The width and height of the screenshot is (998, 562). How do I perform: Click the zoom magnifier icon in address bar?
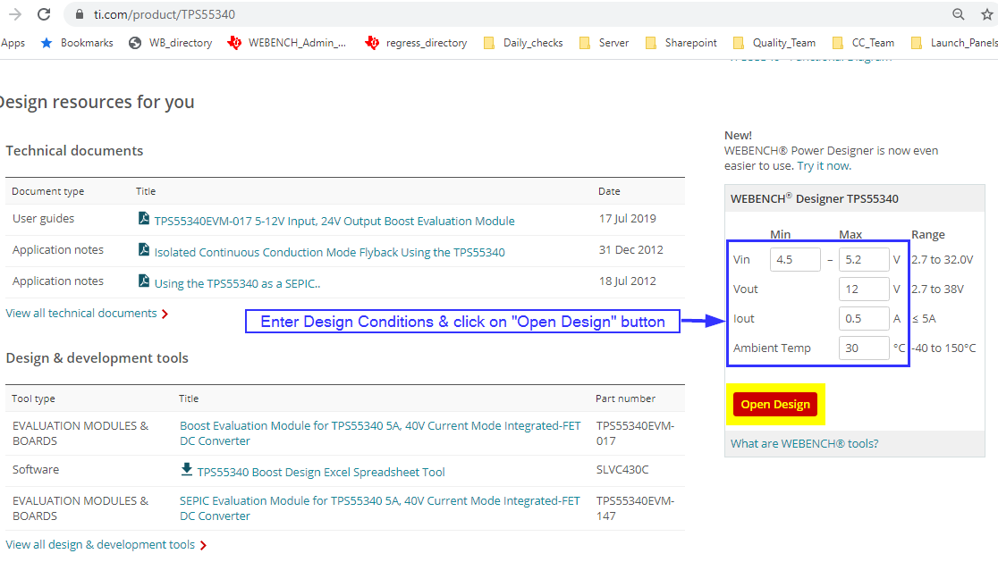pyautogui.click(x=958, y=14)
